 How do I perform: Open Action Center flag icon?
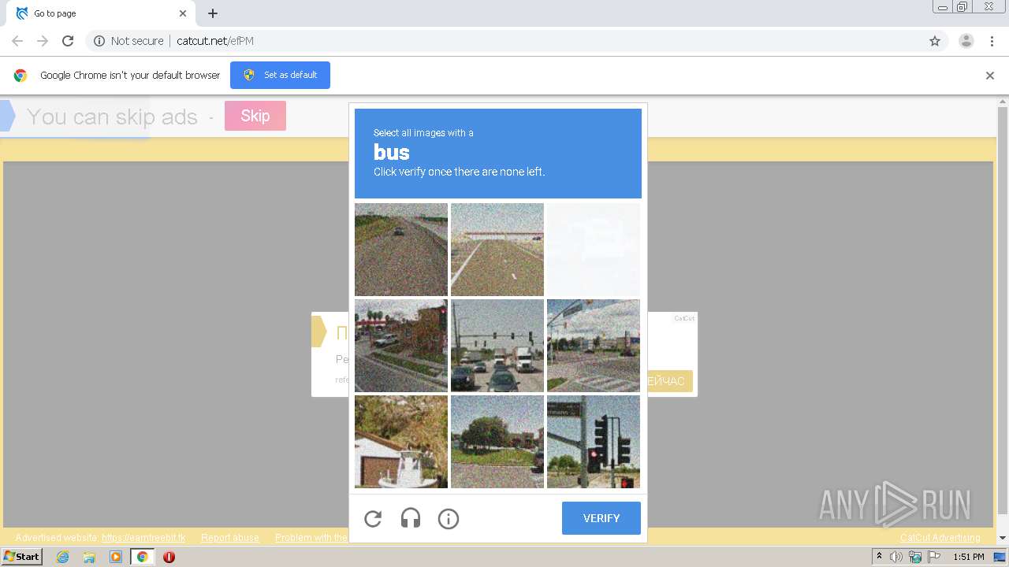pos(933,557)
